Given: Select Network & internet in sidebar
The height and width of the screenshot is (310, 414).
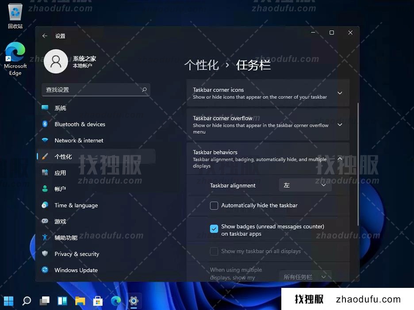Looking at the screenshot, I should click(96, 140).
